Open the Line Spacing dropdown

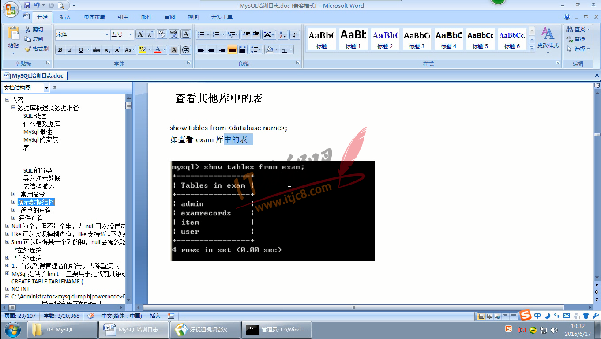255,49
